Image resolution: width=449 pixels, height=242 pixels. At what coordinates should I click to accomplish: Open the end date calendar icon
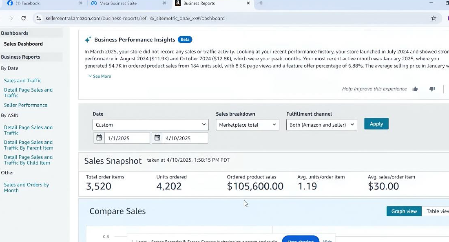coord(157,138)
